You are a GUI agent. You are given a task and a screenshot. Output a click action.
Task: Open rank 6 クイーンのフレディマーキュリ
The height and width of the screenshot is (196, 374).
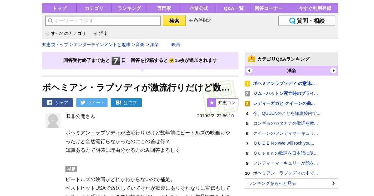tap(285, 133)
